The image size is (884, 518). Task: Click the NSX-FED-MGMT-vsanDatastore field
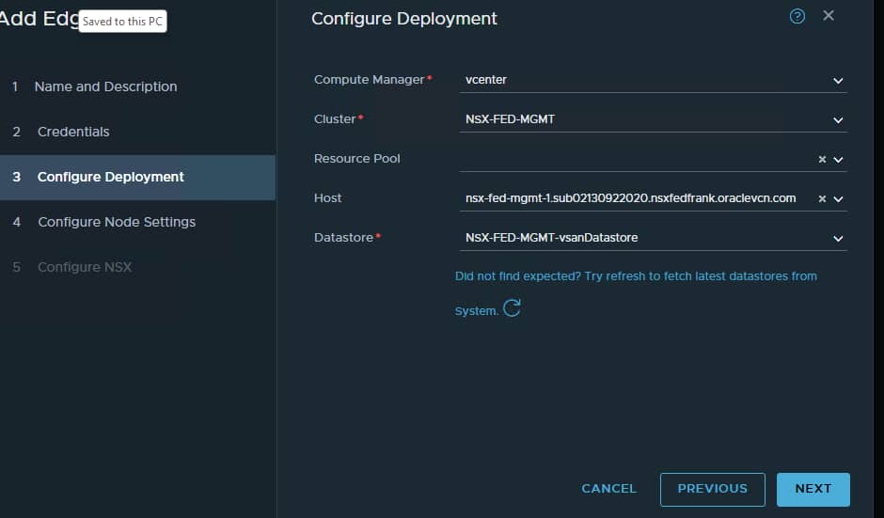(x=653, y=238)
